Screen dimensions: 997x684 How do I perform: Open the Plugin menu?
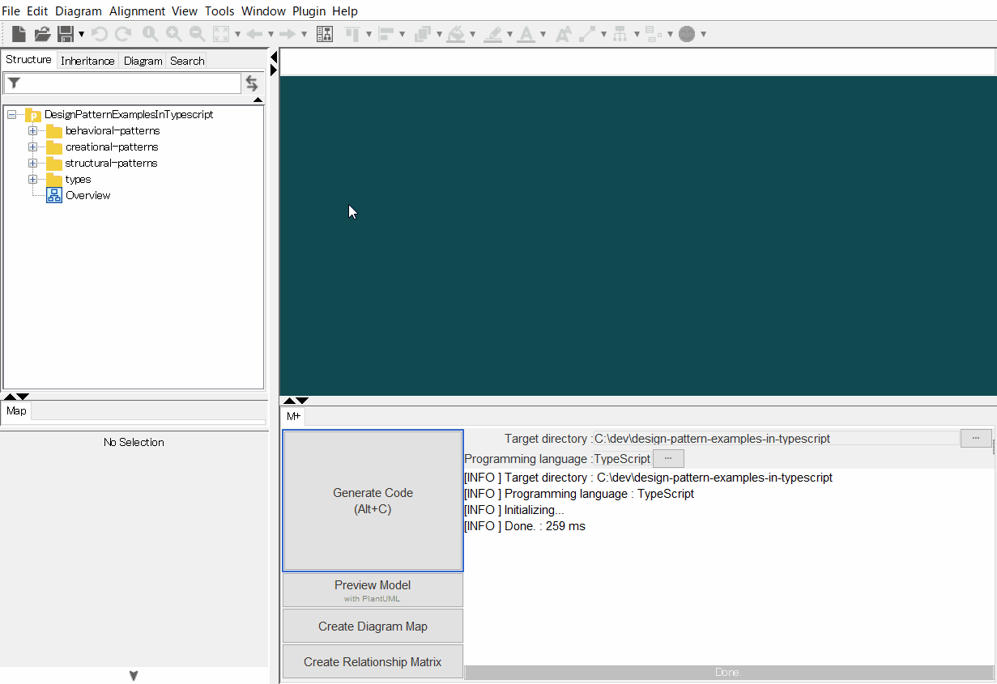click(309, 11)
